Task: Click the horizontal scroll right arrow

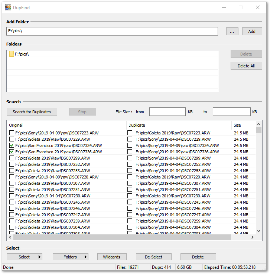Action: tap(253, 237)
